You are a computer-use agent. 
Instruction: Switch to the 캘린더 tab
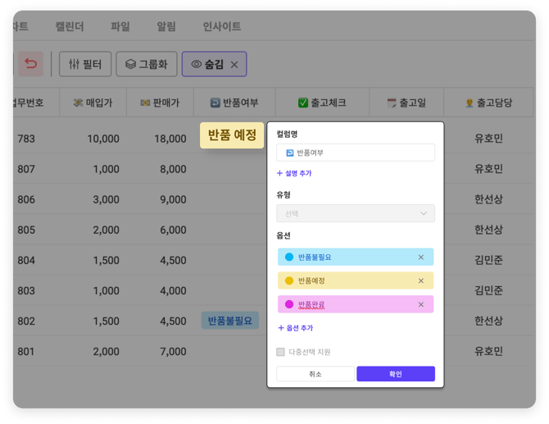(70, 26)
